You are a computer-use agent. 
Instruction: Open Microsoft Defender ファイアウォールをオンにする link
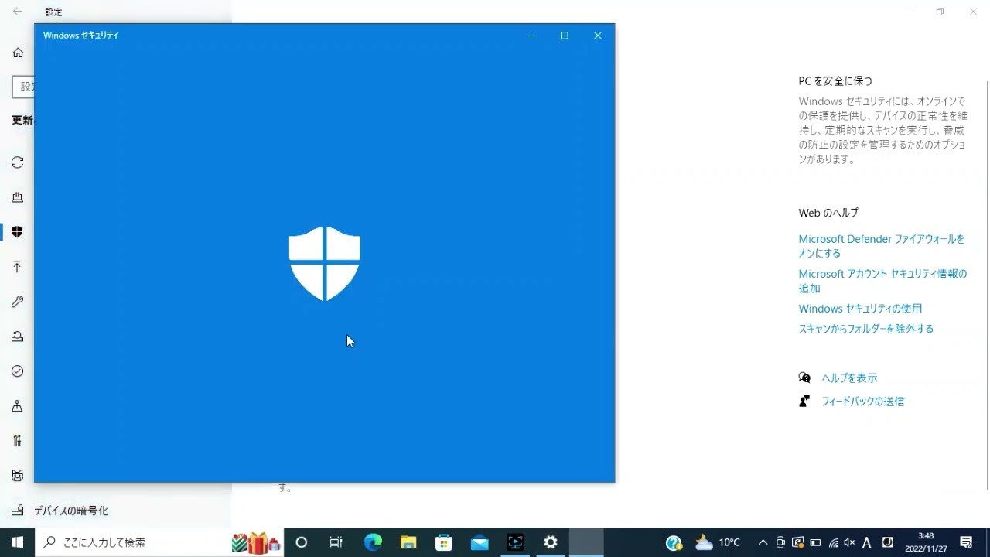881,246
